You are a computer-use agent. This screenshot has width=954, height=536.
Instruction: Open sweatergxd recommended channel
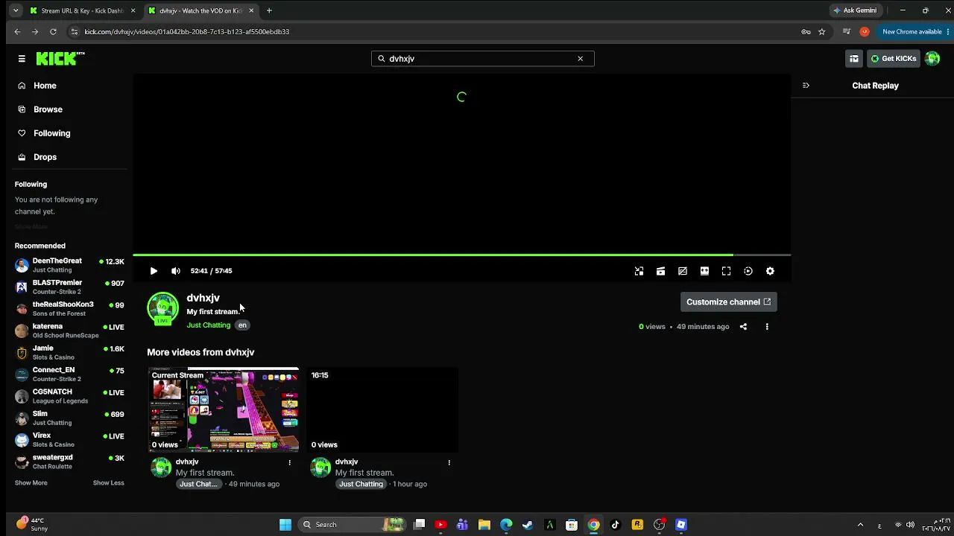pos(69,462)
